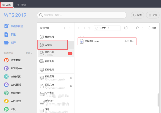
Task: Select 最近访问 recent location
Action: tap(56, 37)
